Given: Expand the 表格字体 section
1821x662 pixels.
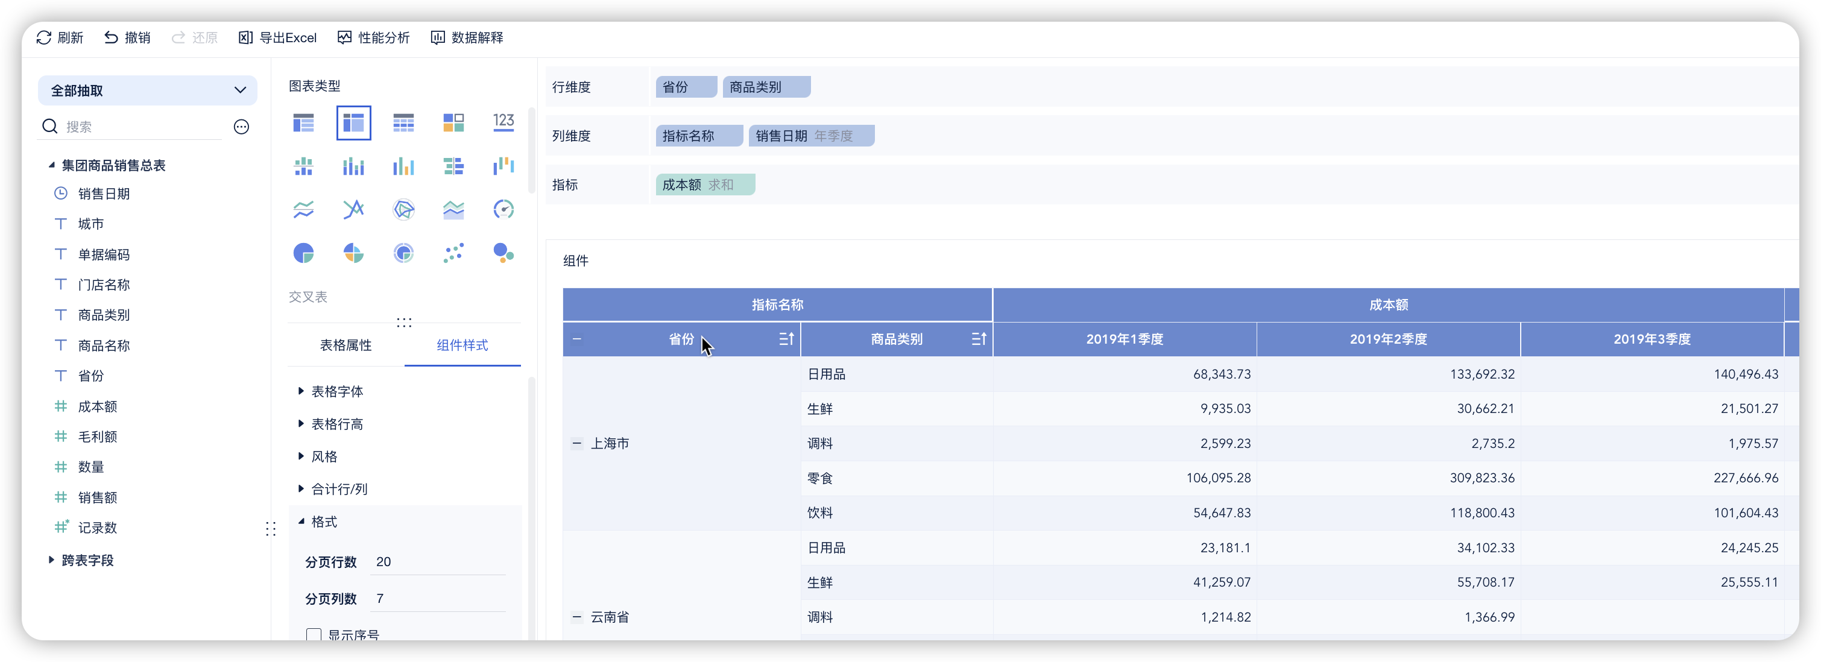Looking at the screenshot, I should 301,391.
